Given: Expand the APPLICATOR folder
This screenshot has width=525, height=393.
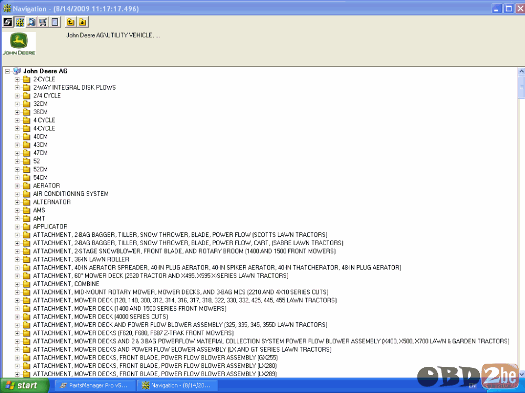Looking at the screenshot, I should click(17, 227).
